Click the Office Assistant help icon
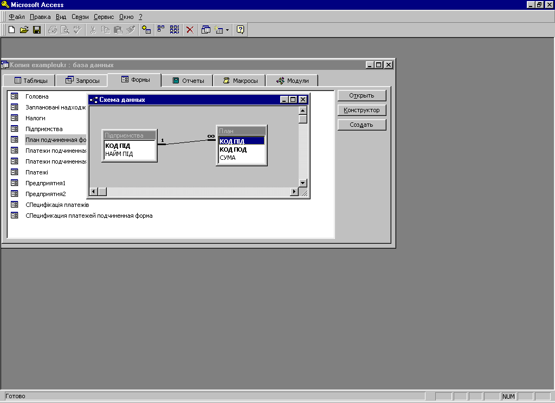The width and height of the screenshot is (555, 403). pos(240,30)
